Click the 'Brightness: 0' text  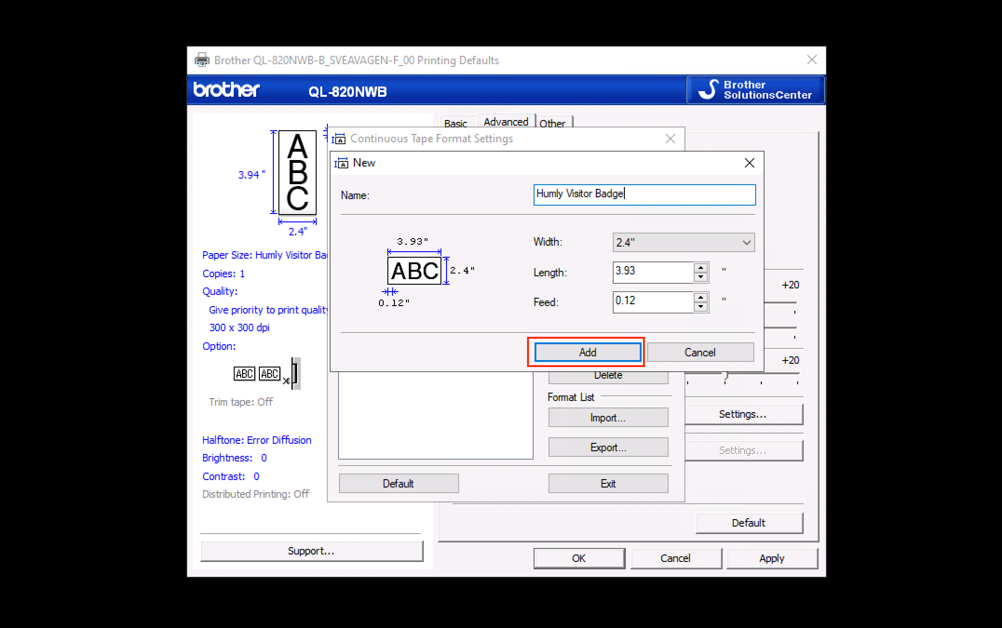(x=234, y=458)
